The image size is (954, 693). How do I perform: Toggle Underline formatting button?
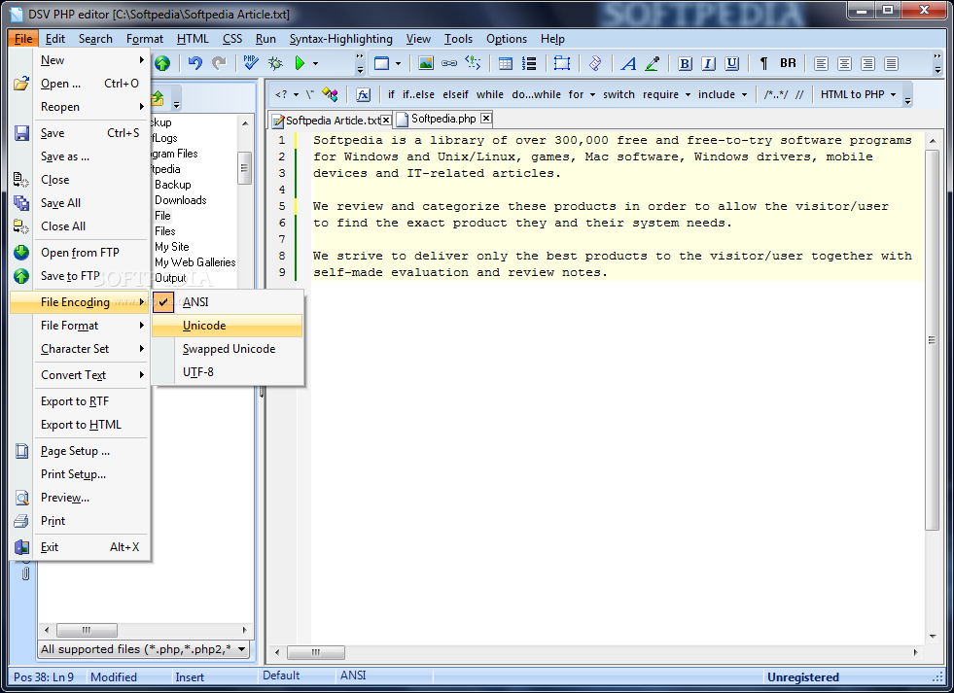coord(732,63)
